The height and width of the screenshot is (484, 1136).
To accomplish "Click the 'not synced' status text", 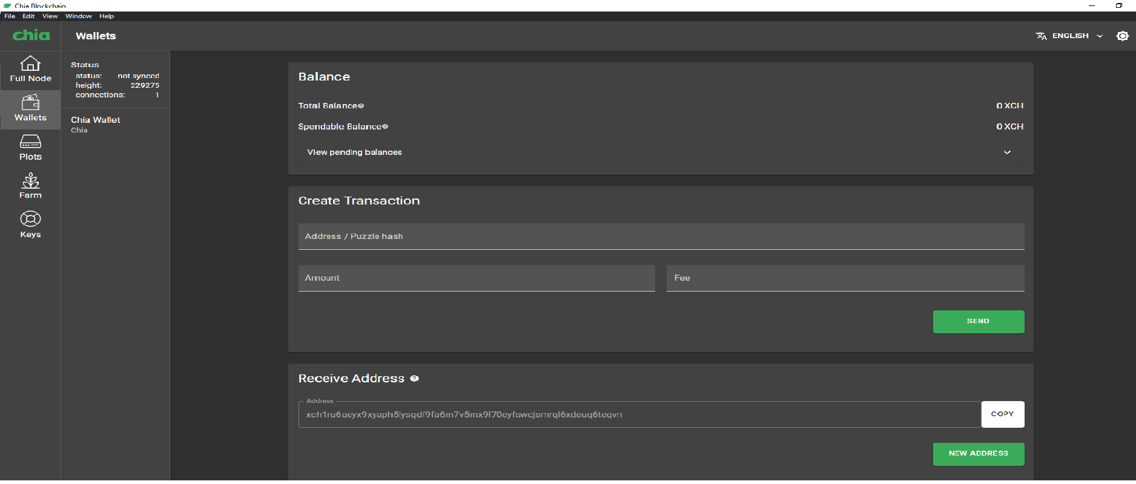I will coord(138,76).
